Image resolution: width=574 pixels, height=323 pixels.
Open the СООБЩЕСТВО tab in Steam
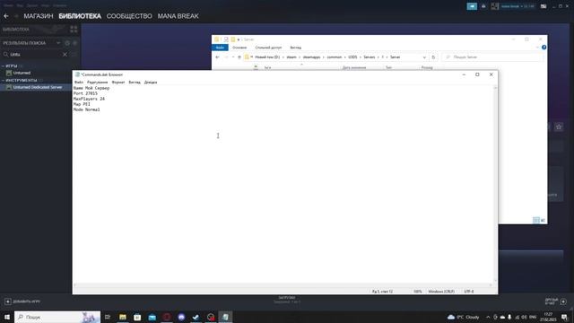[x=129, y=16]
